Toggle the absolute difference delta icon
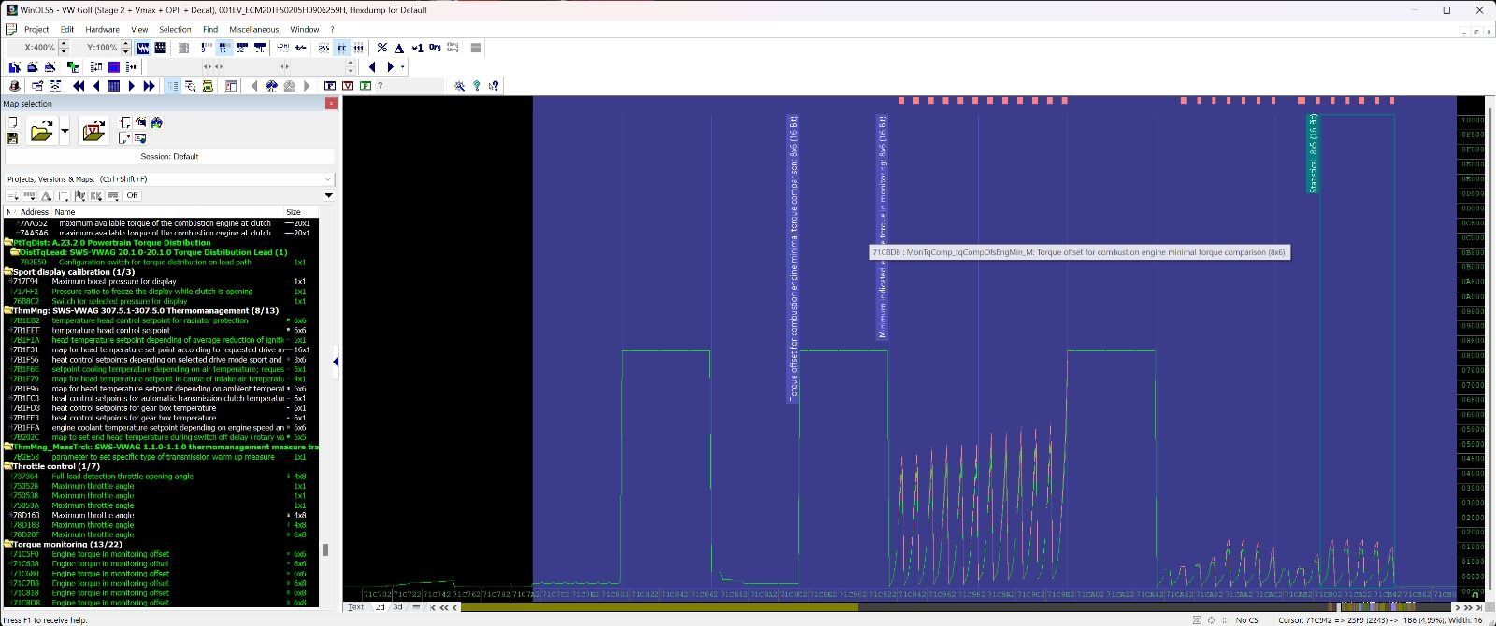Image resolution: width=1496 pixels, height=626 pixels. tap(399, 48)
